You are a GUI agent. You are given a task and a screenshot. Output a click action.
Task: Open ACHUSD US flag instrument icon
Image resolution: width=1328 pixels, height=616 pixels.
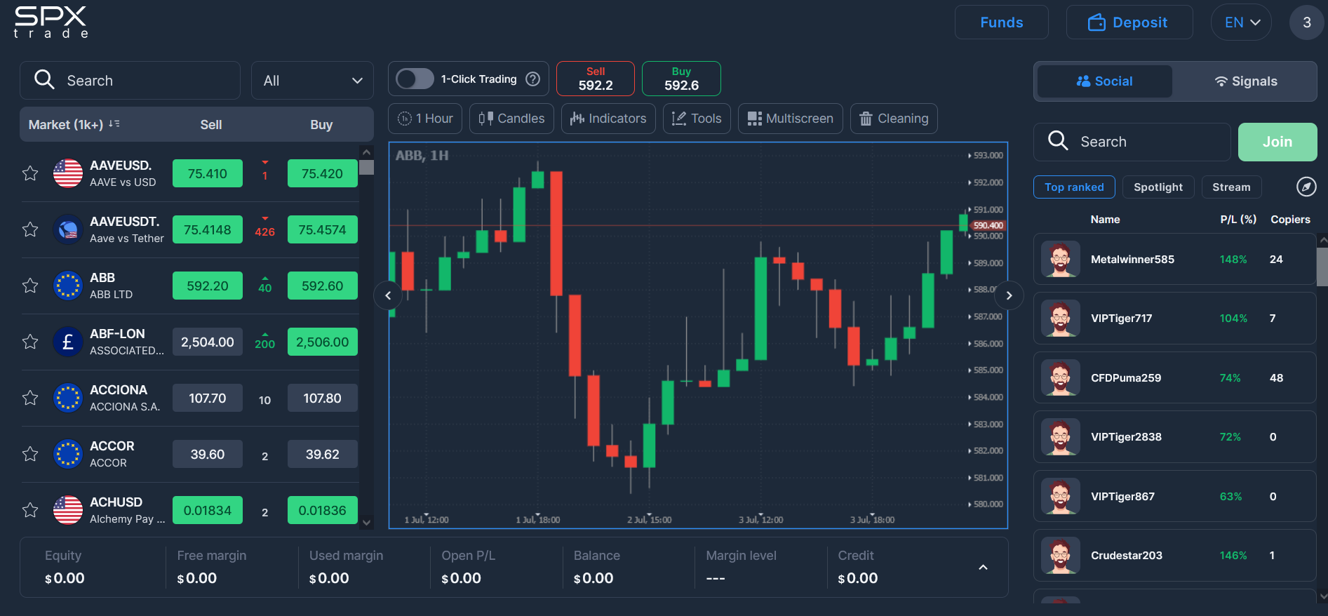pos(68,510)
